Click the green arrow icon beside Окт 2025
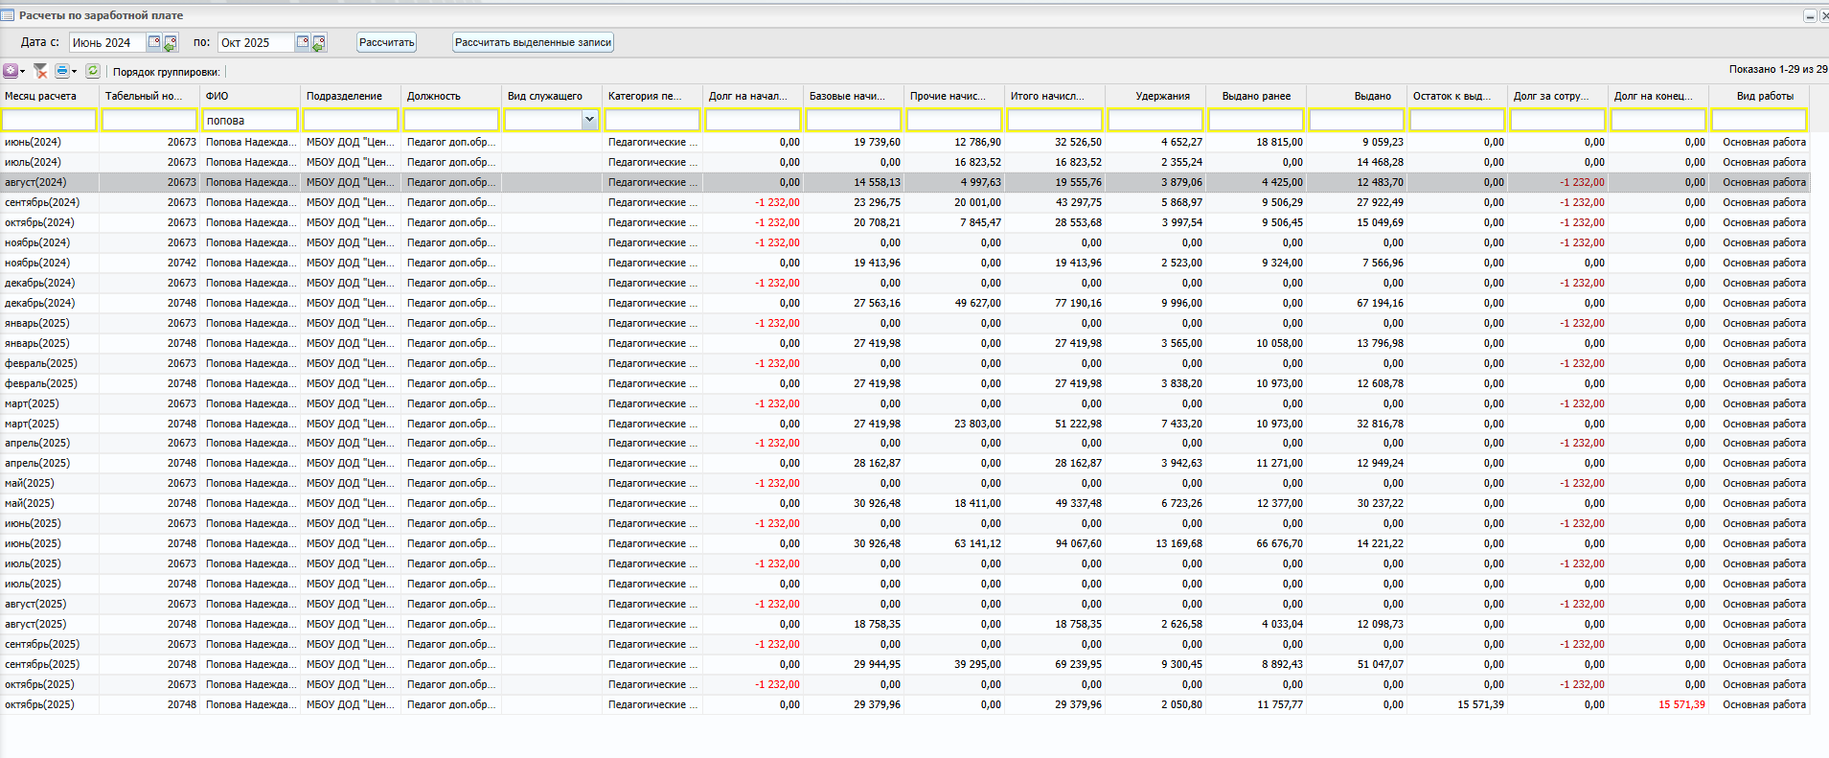 (318, 43)
